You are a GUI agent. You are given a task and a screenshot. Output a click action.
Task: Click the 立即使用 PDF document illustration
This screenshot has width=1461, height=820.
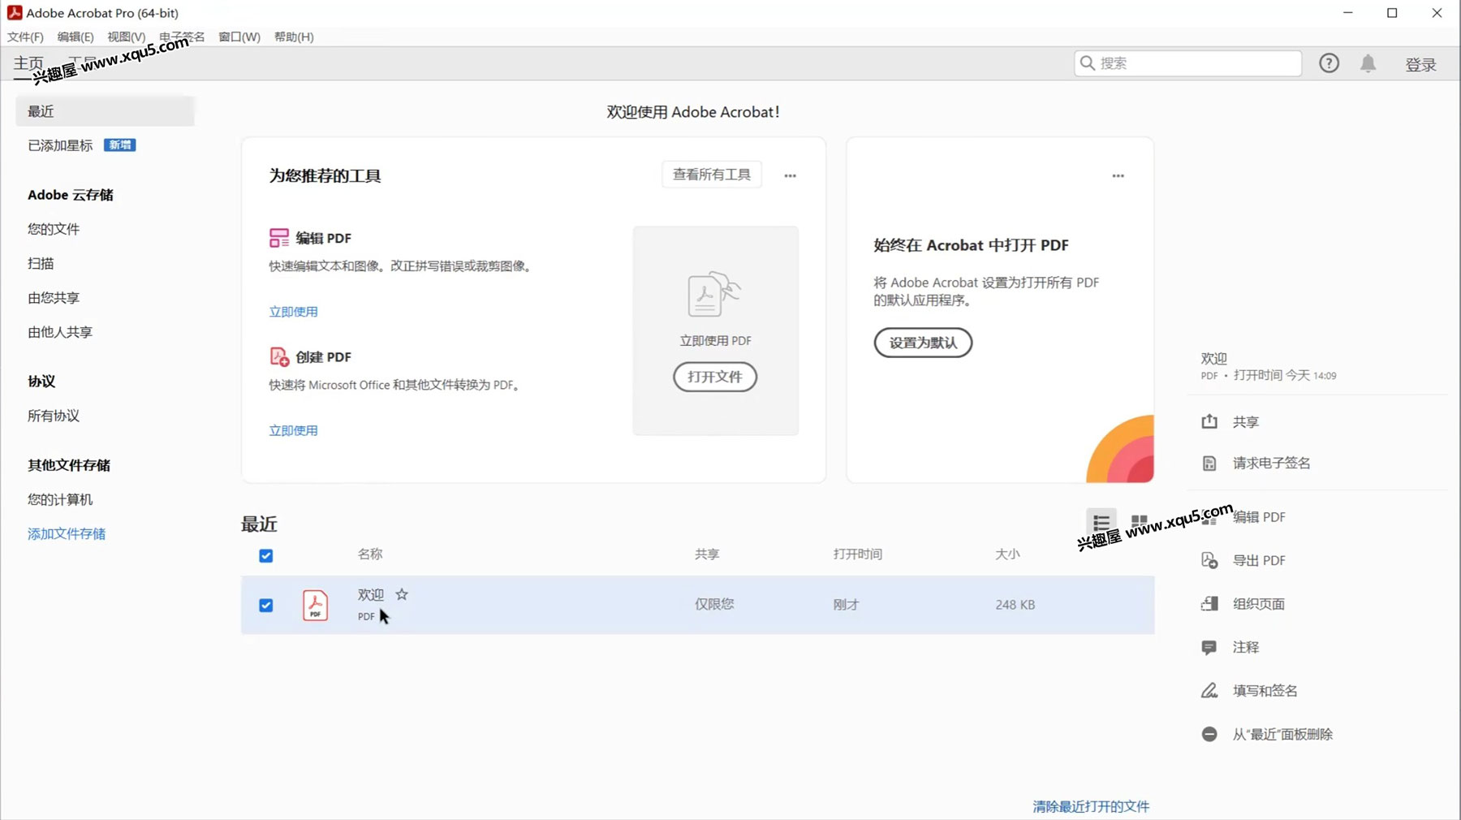click(714, 295)
